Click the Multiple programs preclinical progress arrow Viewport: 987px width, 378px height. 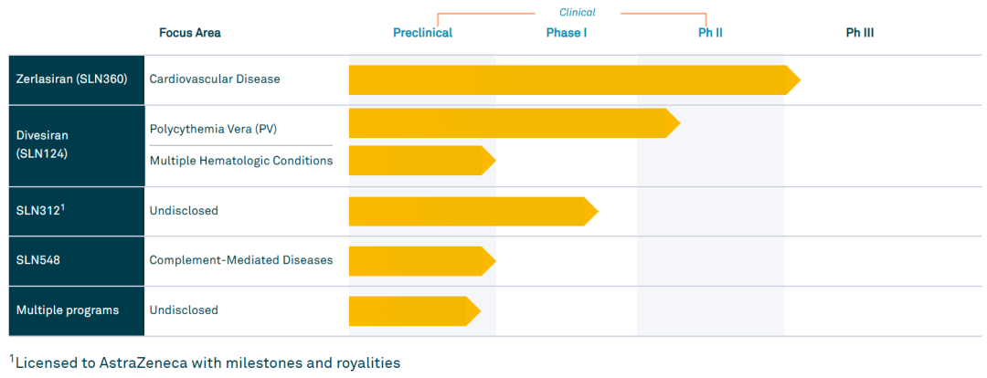point(415,310)
